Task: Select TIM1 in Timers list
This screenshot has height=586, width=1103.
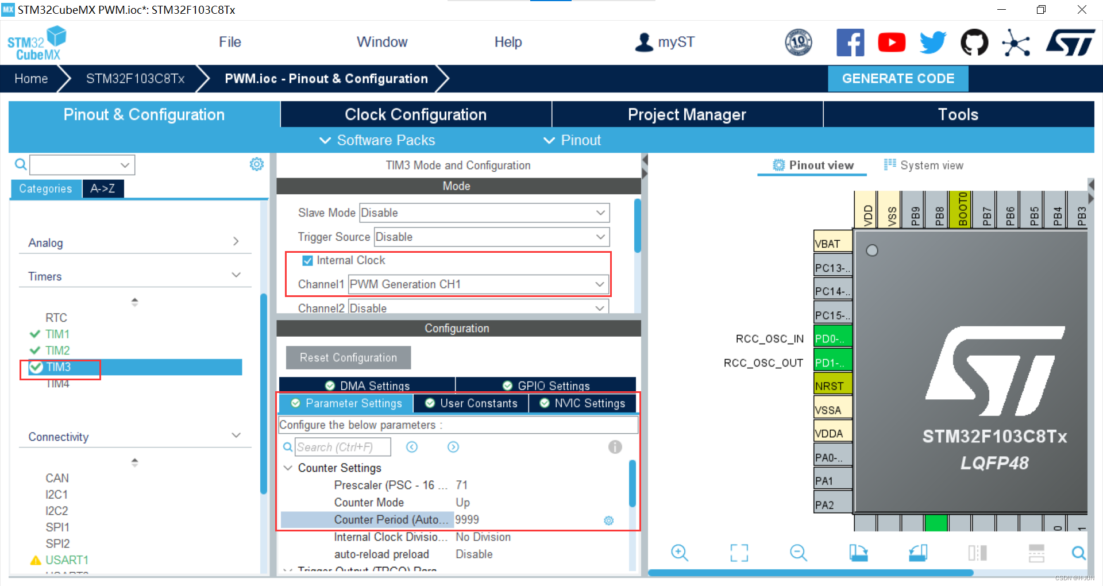Action: tap(57, 334)
